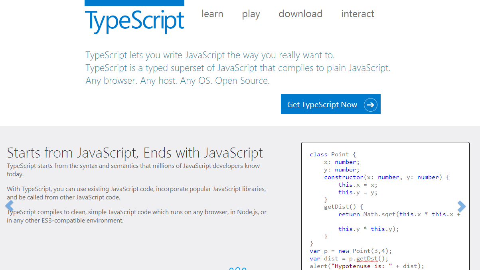Viewport: 480px width, 270px height.
Task: Click the misspelled 'getDst' call in code
Action: [366, 259]
